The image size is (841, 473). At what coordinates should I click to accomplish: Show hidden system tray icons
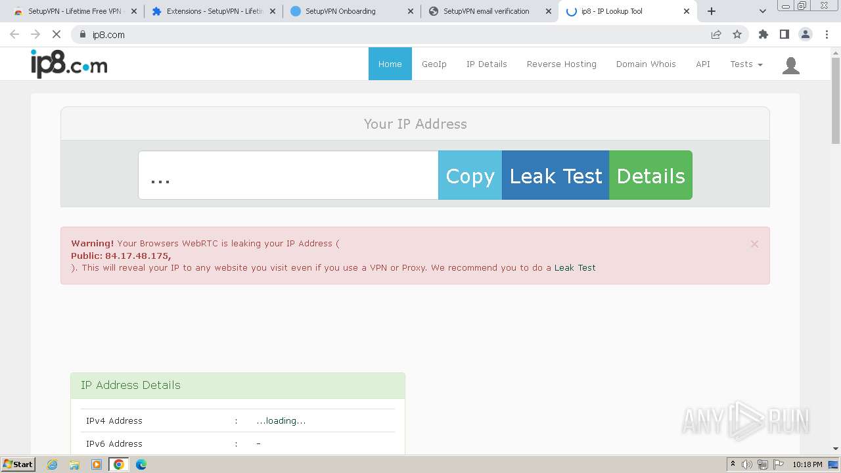point(733,464)
